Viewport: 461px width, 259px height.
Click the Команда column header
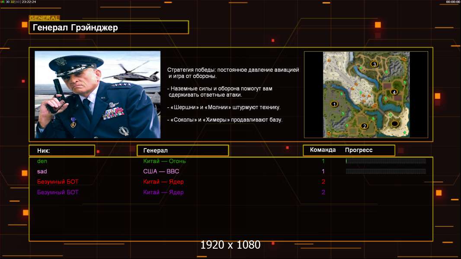[x=323, y=150]
